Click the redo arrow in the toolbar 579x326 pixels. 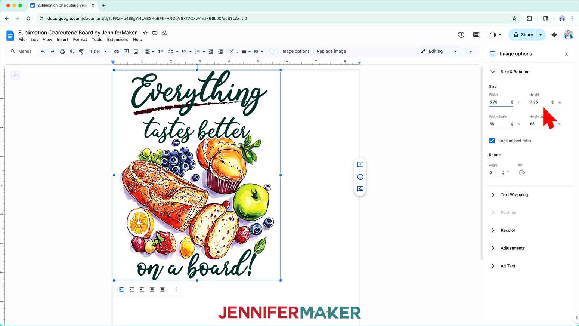52,52
